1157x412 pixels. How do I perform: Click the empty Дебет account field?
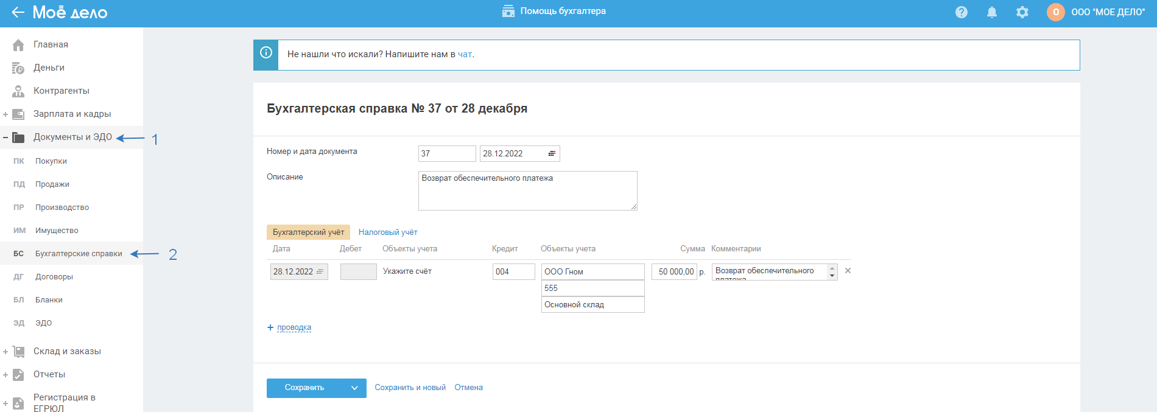[x=359, y=271]
